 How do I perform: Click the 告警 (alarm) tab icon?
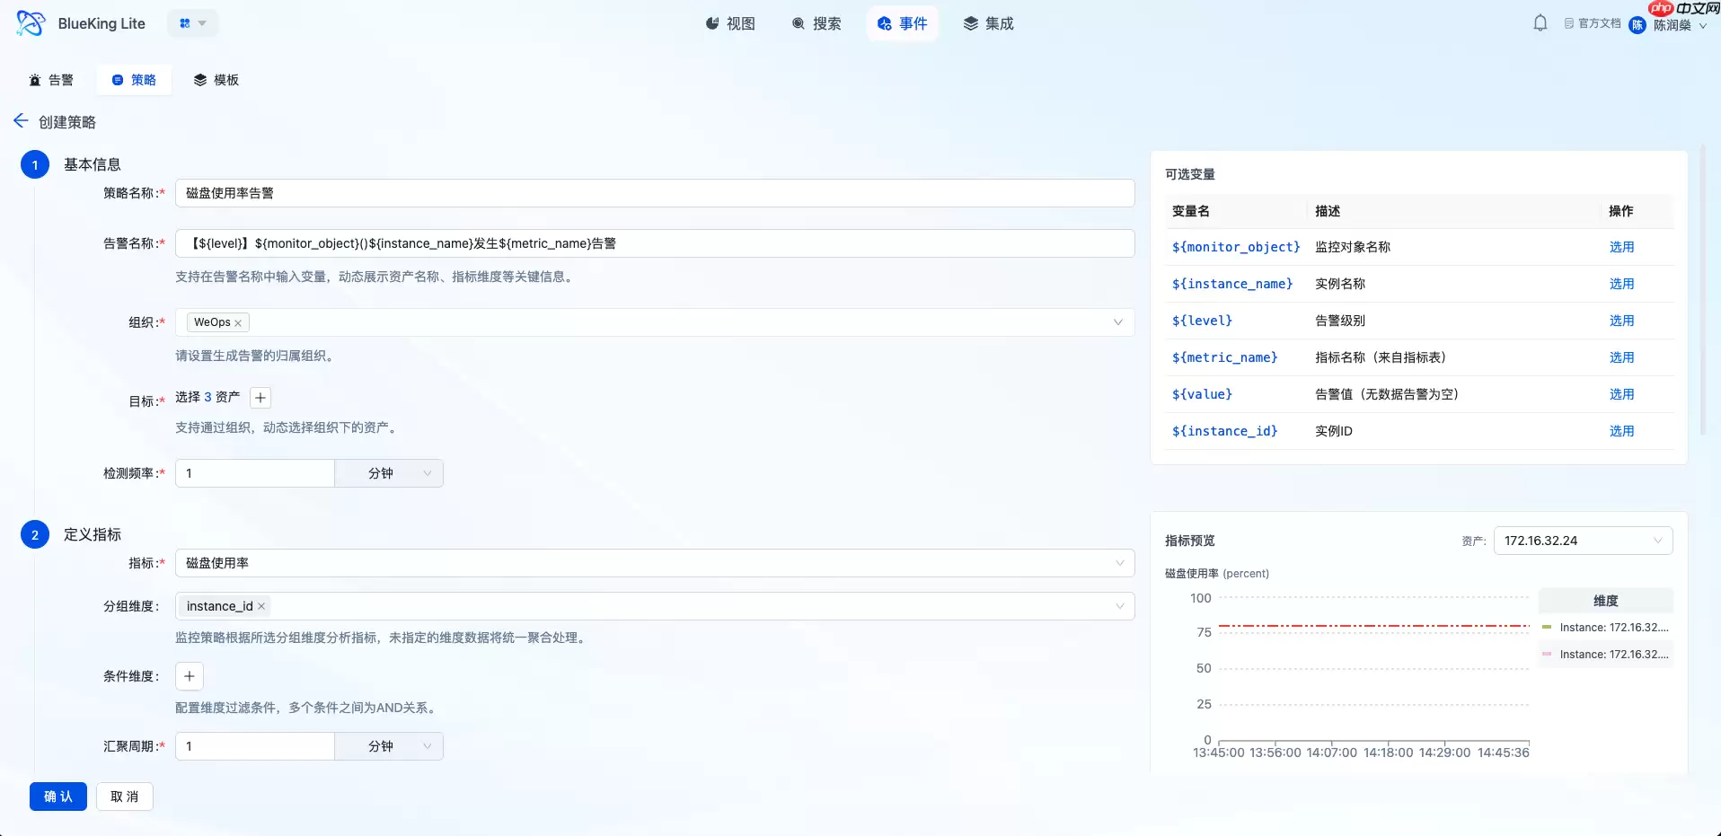pos(35,79)
